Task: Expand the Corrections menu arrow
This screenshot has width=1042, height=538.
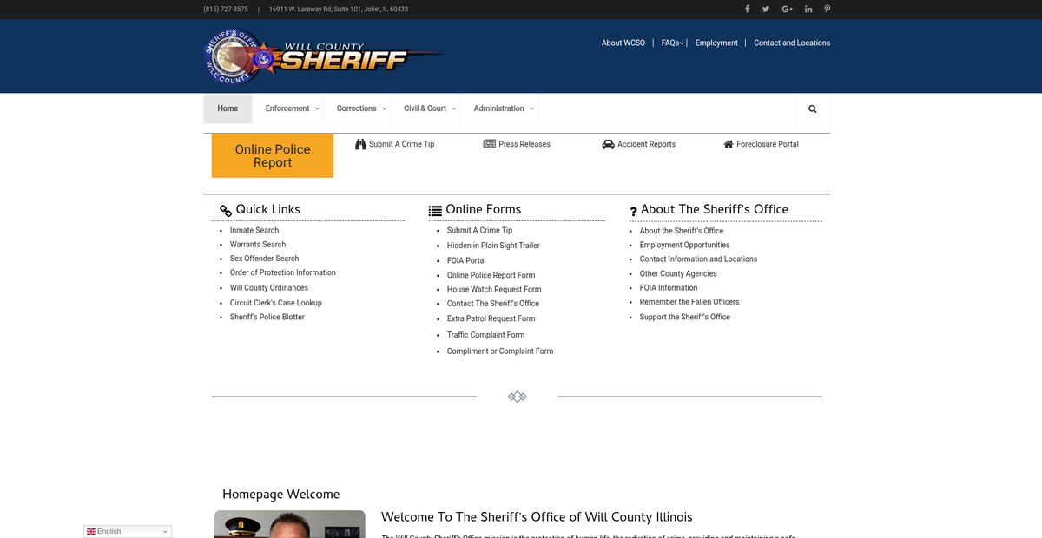Action: point(385,109)
